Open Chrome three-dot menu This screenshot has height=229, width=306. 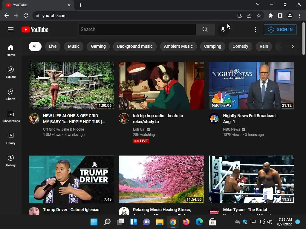(299, 16)
